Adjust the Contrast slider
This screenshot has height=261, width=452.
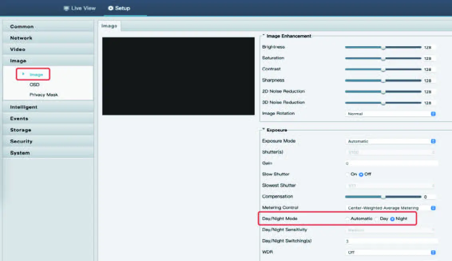(x=383, y=69)
